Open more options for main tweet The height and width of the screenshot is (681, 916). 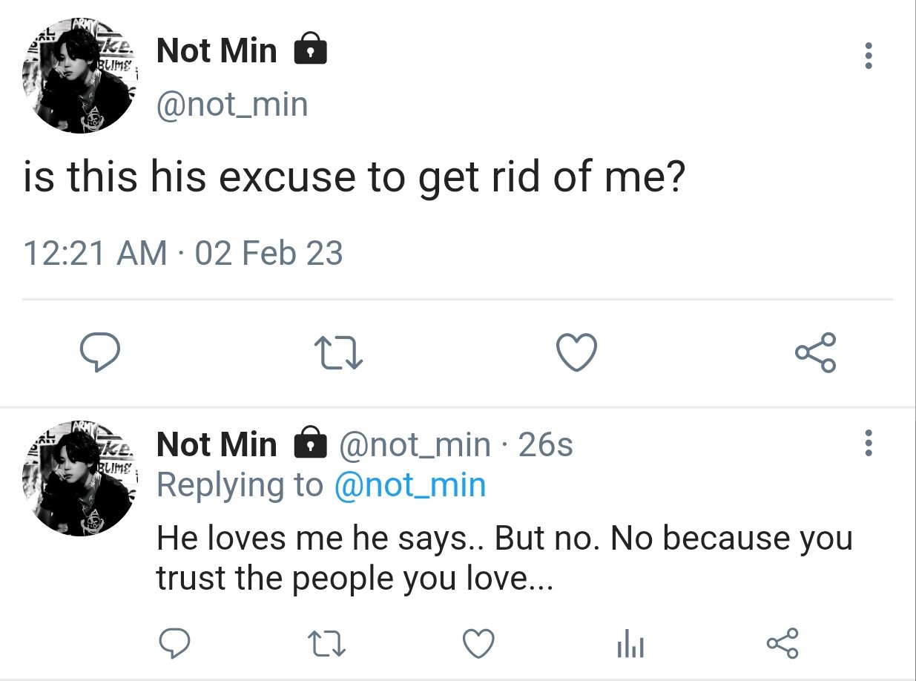tap(869, 56)
